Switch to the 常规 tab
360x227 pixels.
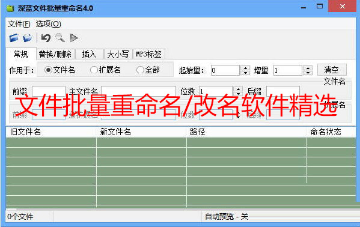[x=21, y=54]
